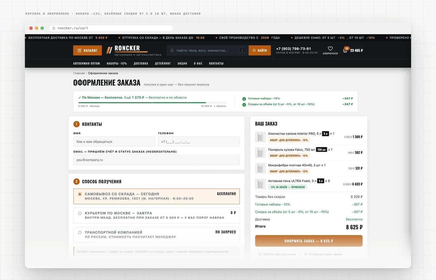Click the Roncker logo

(x=134, y=50)
